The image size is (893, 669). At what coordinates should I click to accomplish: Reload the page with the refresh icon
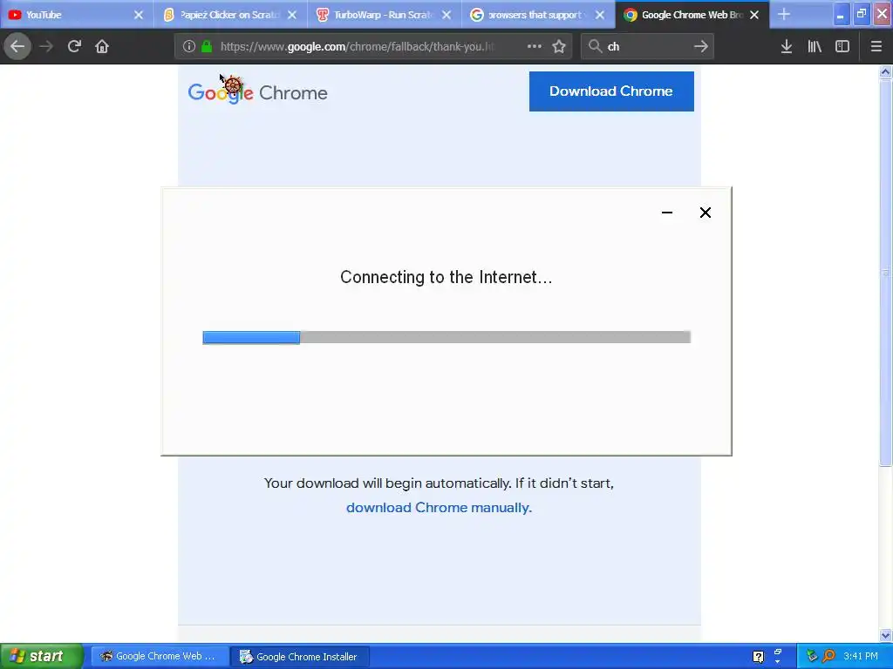[x=74, y=46]
